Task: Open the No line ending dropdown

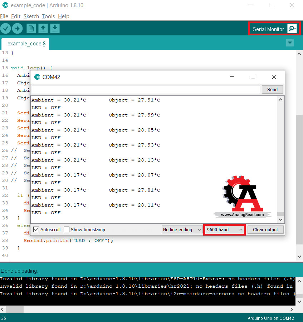Action: click(182, 229)
